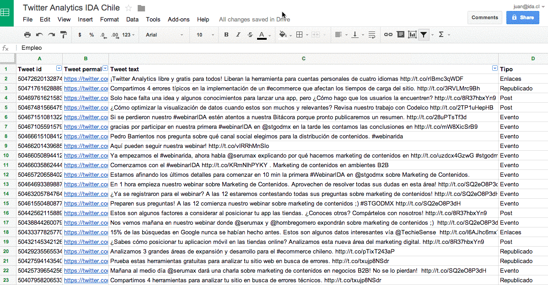548x285 pixels.
Task: Click the Share button
Action: click(523, 17)
